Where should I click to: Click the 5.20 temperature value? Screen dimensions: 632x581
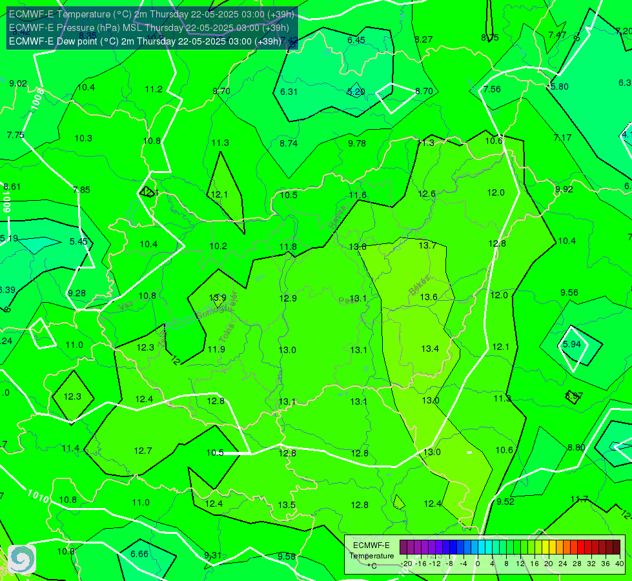356,92
